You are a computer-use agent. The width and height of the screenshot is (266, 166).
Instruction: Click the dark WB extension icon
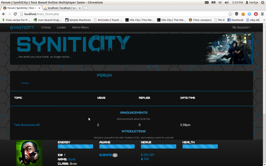click(x=237, y=14)
